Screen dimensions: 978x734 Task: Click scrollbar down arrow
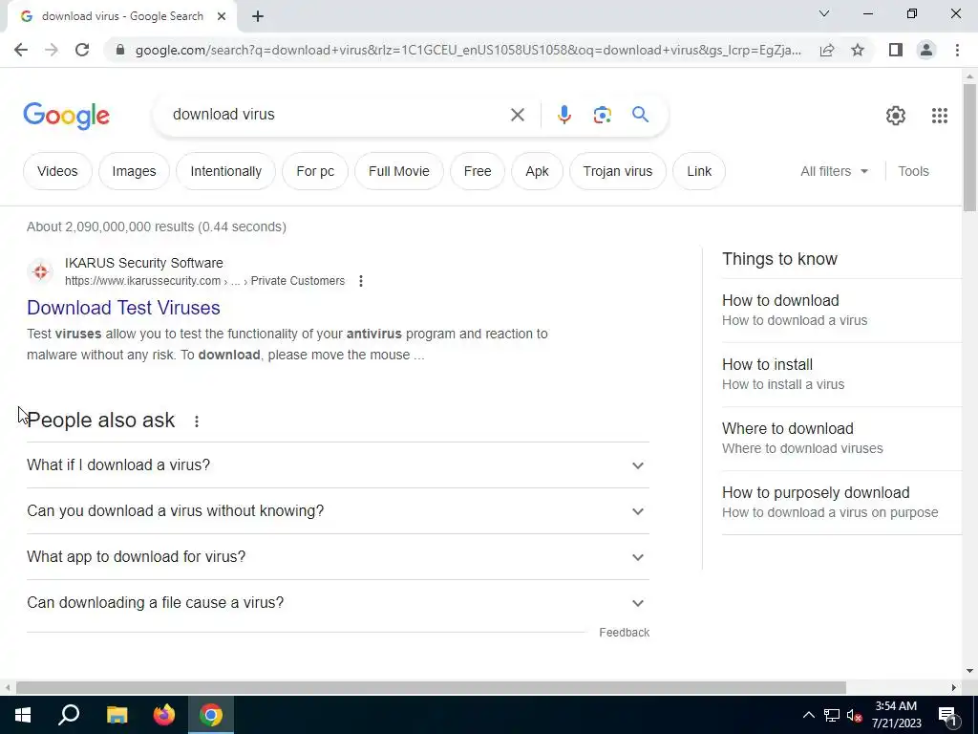click(x=969, y=671)
